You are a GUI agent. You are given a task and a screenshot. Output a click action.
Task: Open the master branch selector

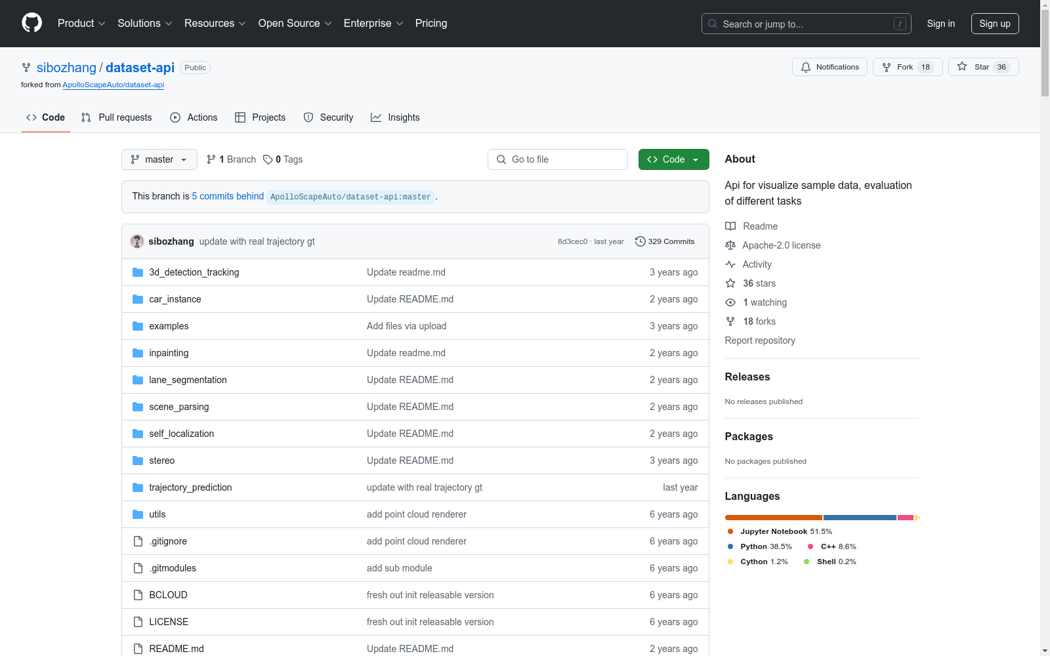pos(159,159)
